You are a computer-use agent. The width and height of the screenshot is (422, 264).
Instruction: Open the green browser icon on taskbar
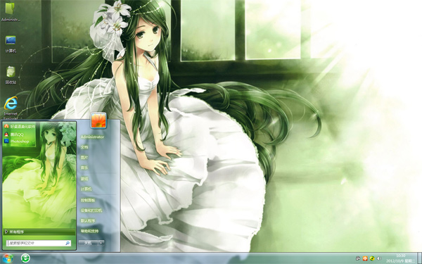coord(25,258)
